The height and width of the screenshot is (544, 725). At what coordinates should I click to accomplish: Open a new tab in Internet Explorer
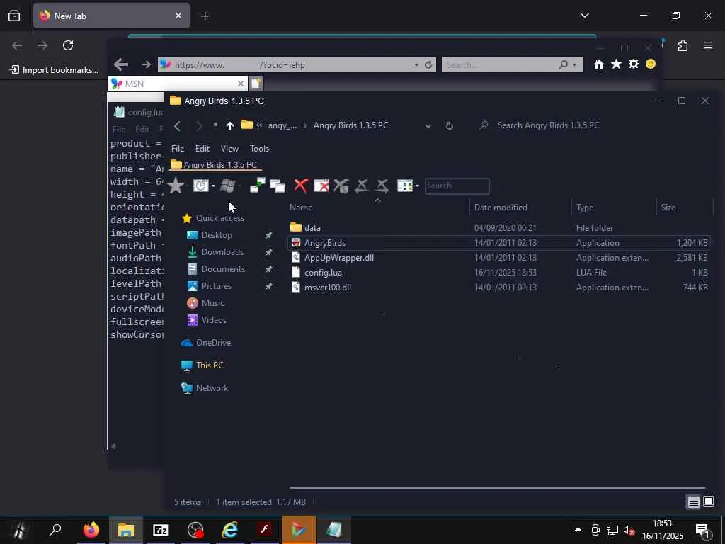256,84
